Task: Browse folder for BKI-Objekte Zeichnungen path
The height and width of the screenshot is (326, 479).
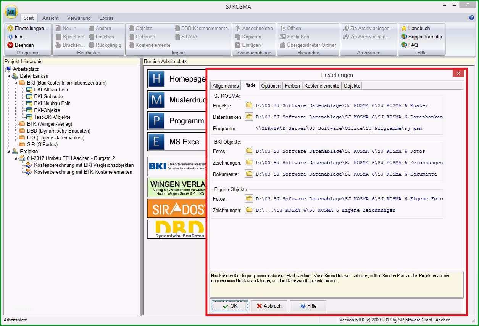Action: tap(249, 162)
